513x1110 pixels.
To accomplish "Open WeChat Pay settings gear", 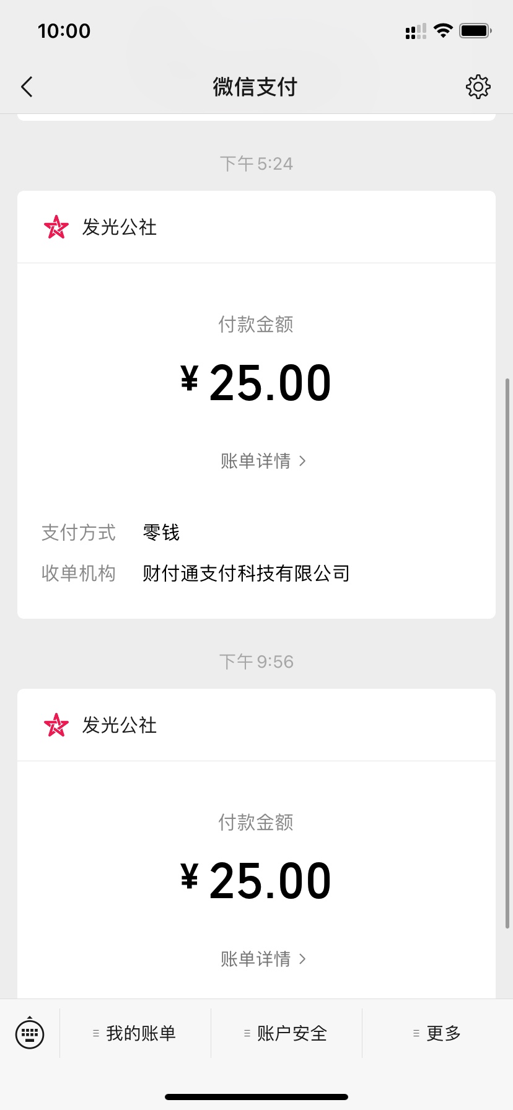I will click(478, 87).
